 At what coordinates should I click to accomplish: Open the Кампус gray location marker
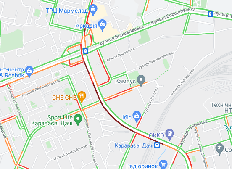[141, 80]
